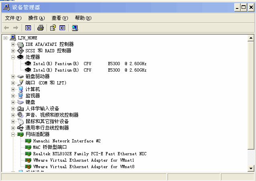Image resolution: width=256 pixels, height=181 pixels.
Task: Click the 通用串行总线控制器 USB icon
Action: click(x=20, y=128)
